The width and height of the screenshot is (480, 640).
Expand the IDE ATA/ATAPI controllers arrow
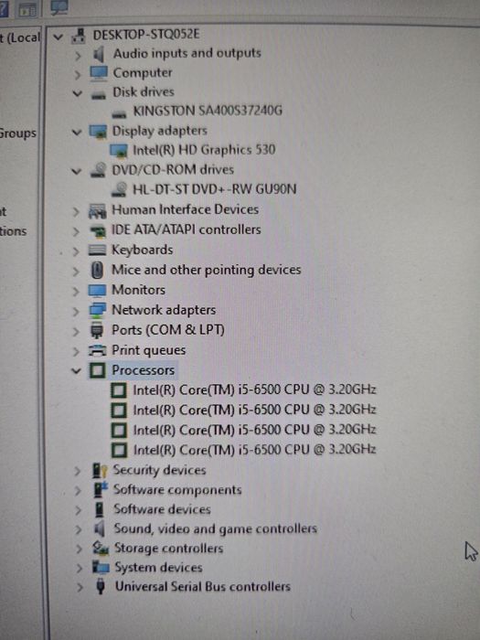(76, 231)
